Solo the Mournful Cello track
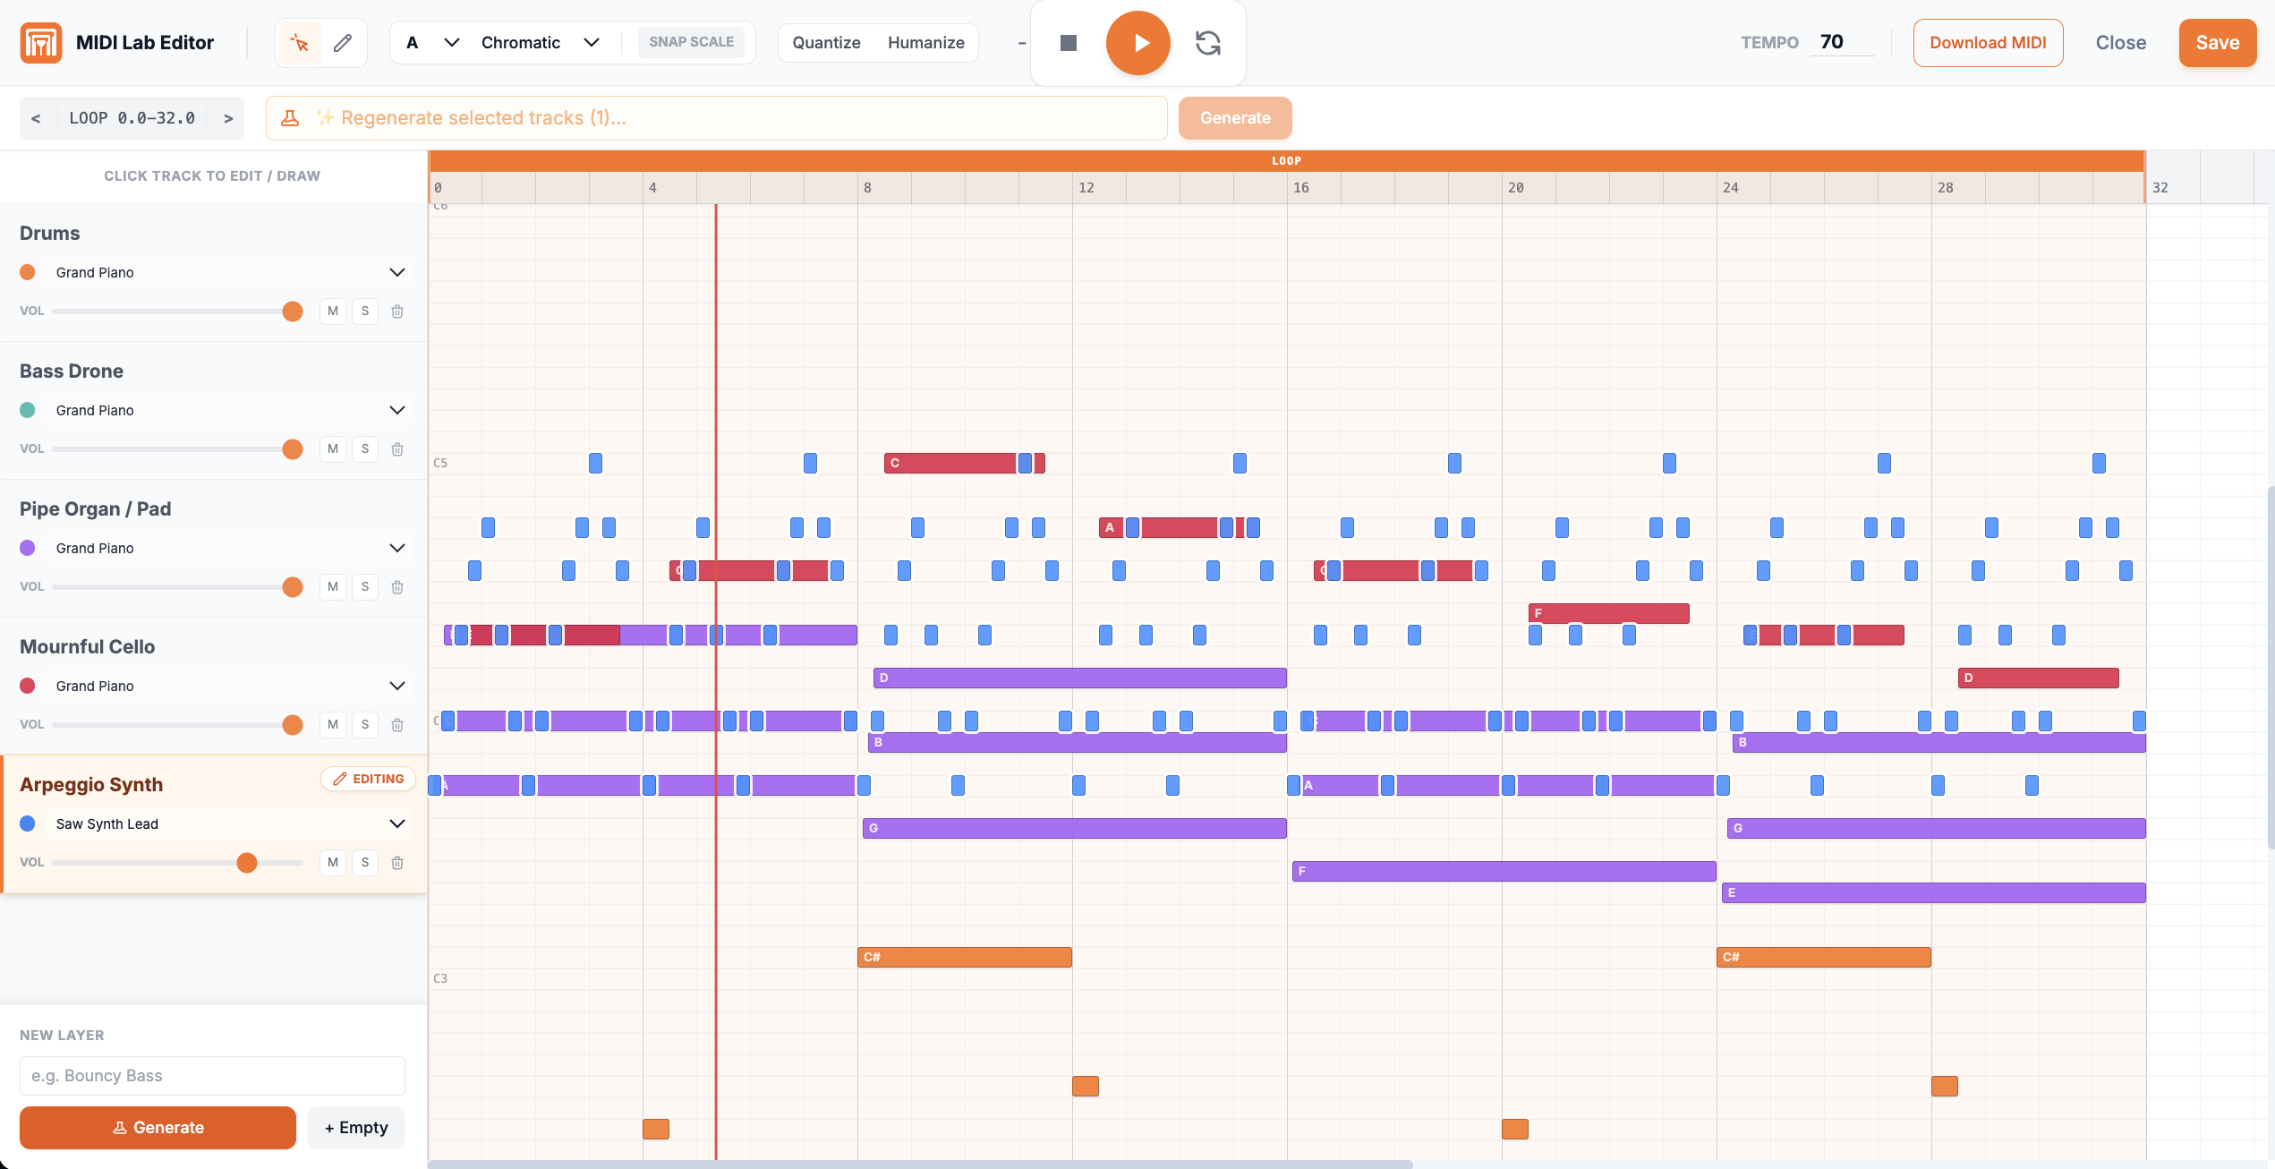The width and height of the screenshot is (2275, 1169). pos(365,724)
